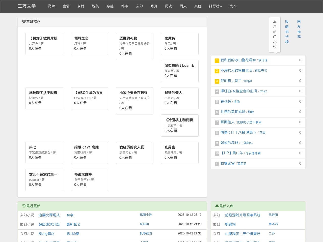Go to the 完本 page
The height and width of the screenshot is (242, 323).
click(233, 6)
